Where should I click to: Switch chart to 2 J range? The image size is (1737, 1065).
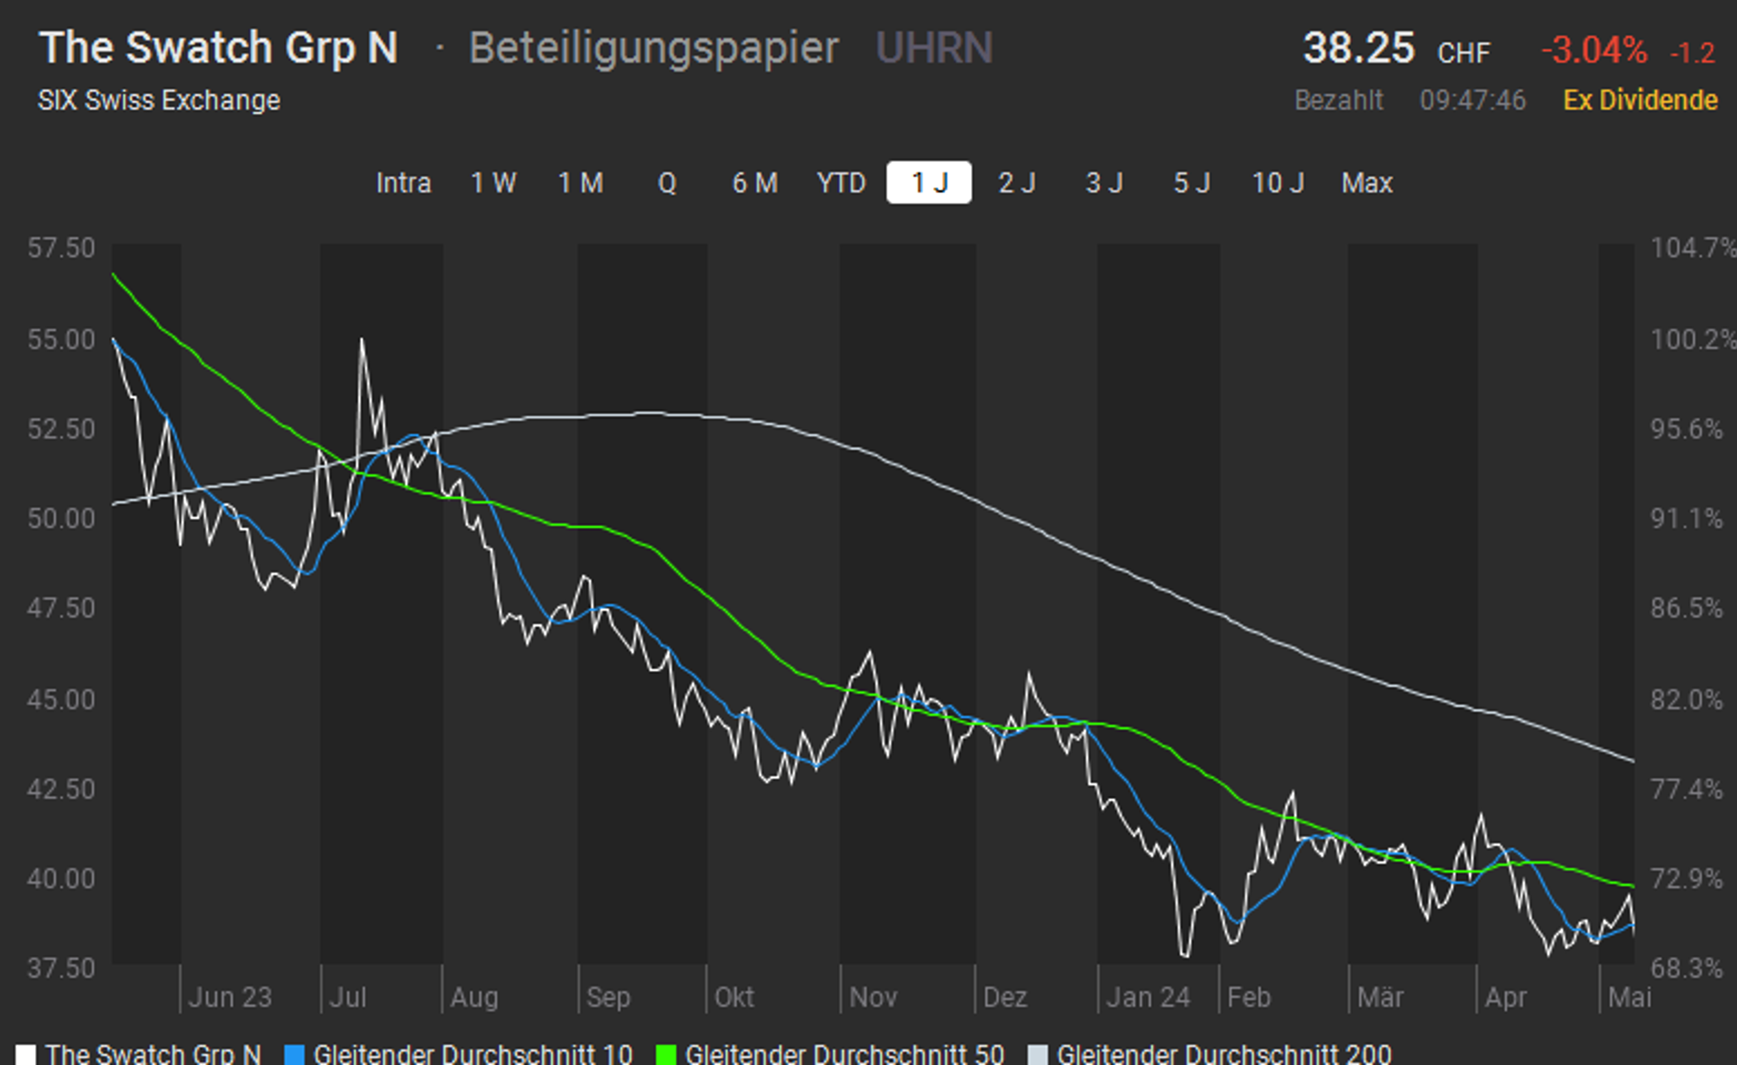[1016, 183]
